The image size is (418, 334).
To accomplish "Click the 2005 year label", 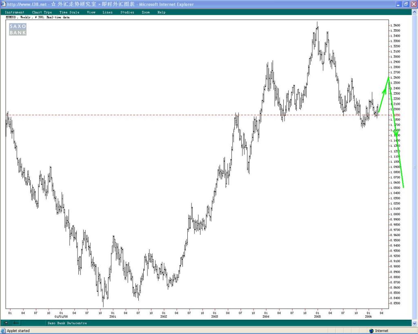I will click(x=317, y=317).
